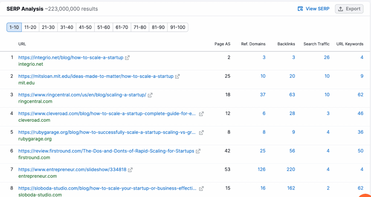Sort by the Page AS column header
Screen dimensions: 371x197
click(222, 44)
